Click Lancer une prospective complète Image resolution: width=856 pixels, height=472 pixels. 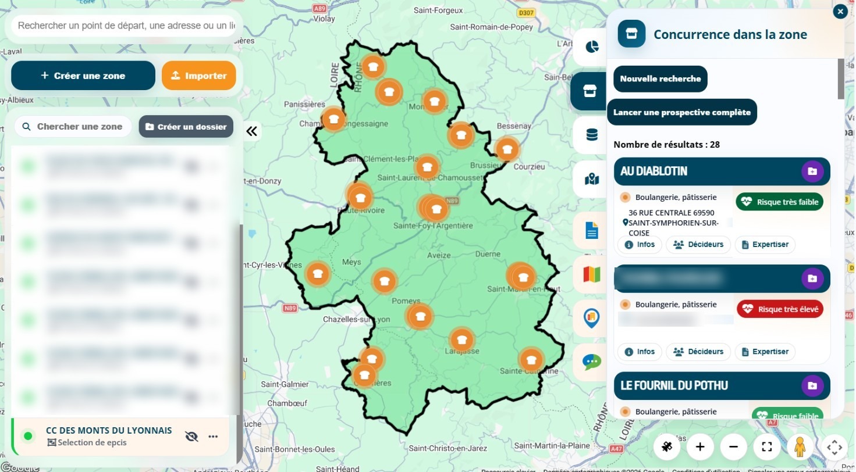[682, 112]
